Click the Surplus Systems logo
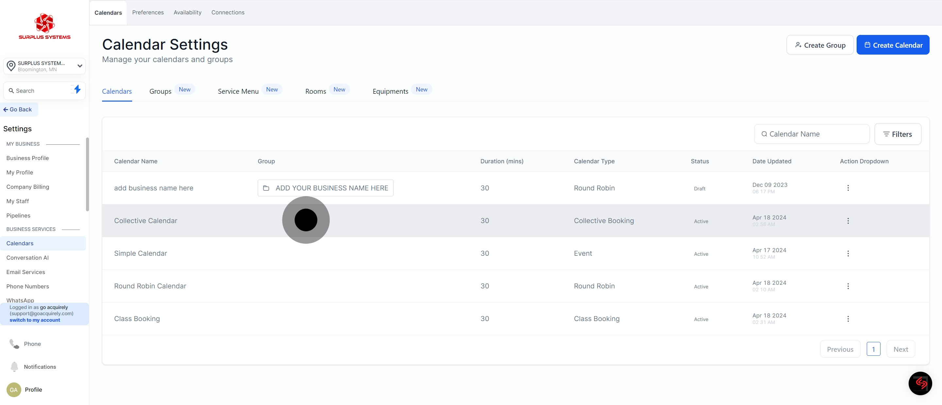This screenshot has width=942, height=405. click(44, 26)
